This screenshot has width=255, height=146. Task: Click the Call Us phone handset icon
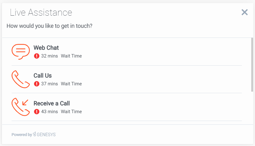pos(21,79)
